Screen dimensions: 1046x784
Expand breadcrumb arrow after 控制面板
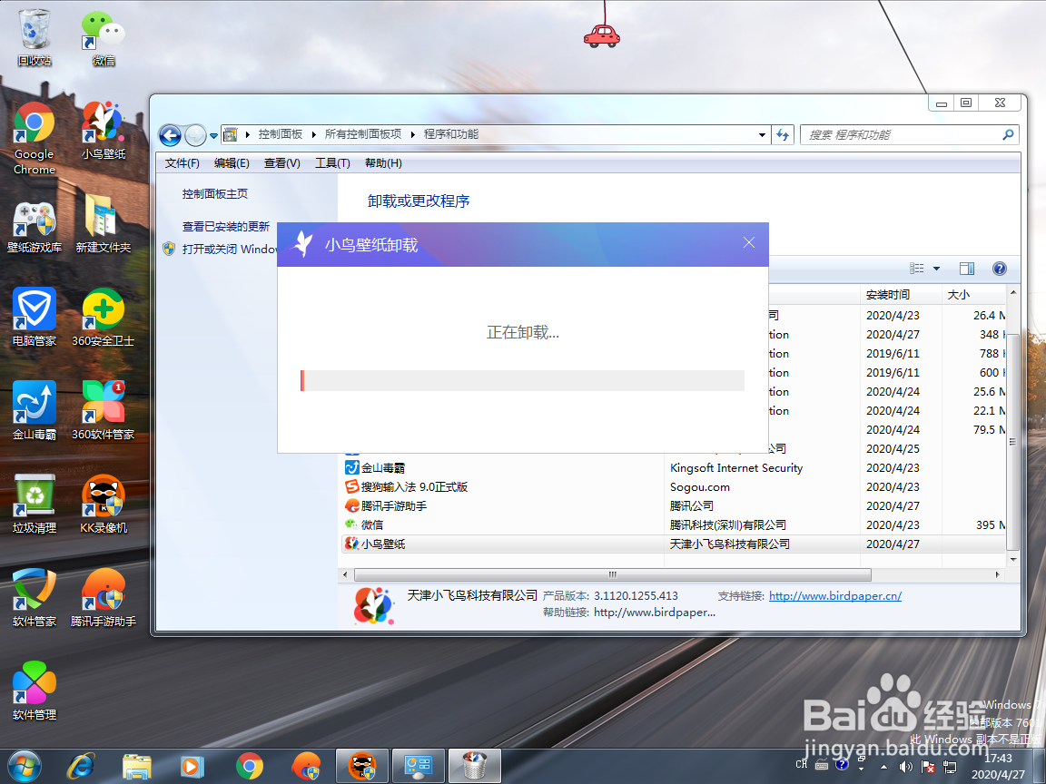coord(313,134)
